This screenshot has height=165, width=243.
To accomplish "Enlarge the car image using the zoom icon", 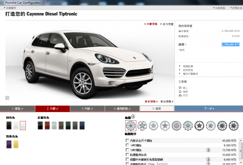I will coord(7,98).
